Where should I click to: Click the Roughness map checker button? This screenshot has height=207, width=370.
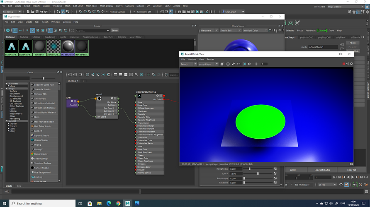tap(275, 169)
